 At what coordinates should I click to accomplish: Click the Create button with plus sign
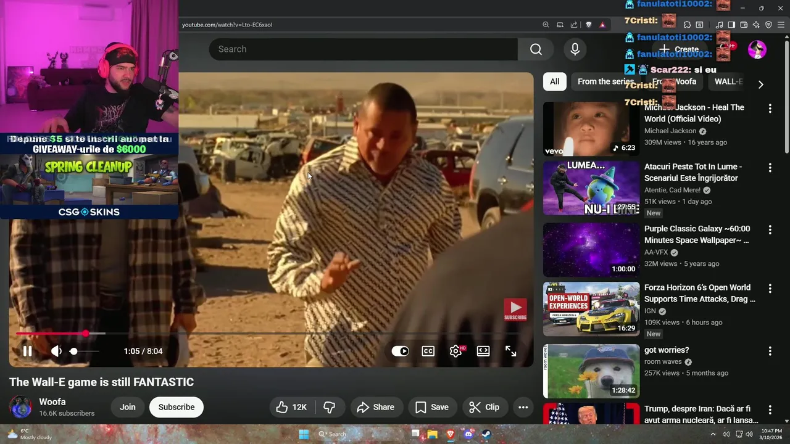678,49
